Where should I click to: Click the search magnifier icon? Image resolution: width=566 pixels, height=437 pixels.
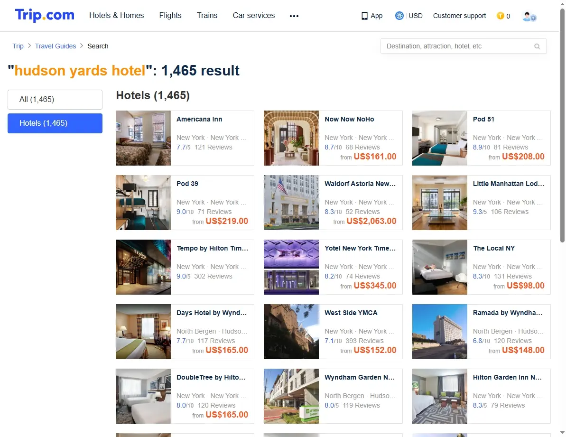click(537, 46)
